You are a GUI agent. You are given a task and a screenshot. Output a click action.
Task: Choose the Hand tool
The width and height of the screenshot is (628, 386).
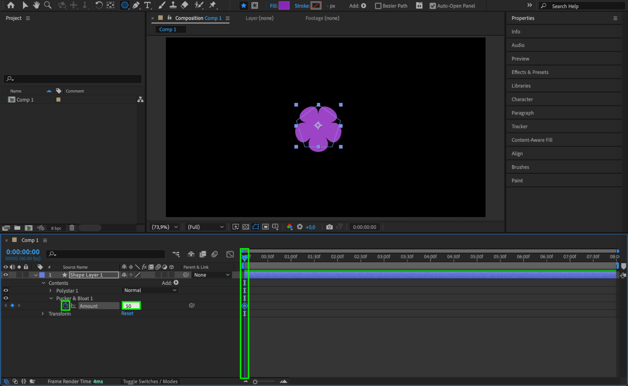coord(36,5)
